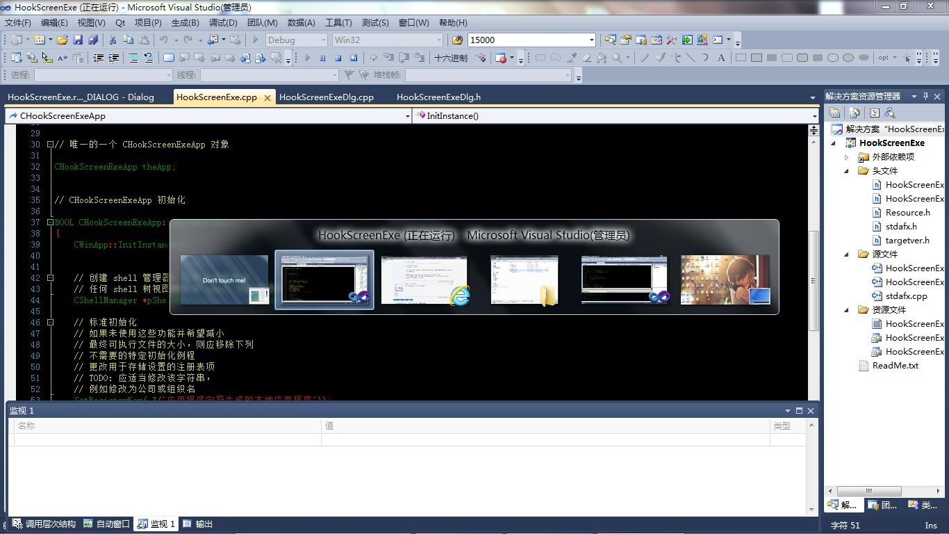Increase line indent in the editor toolbar
Image resolution: width=949 pixels, height=534 pixels.
114,58
